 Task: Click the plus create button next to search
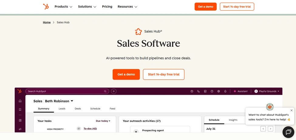click(114, 91)
